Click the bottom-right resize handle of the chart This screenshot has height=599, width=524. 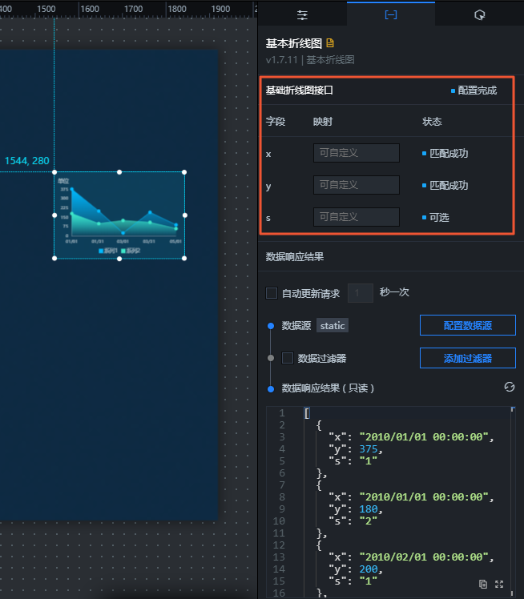pyautogui.click(x=184, y=258)
